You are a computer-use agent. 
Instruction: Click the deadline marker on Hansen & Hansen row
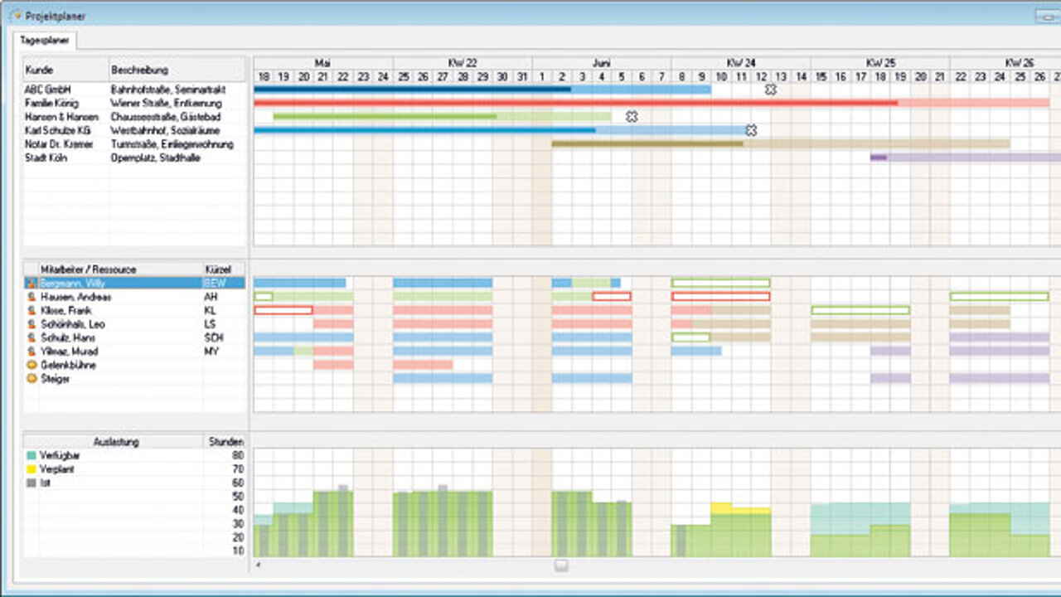(x=632, y=117)
